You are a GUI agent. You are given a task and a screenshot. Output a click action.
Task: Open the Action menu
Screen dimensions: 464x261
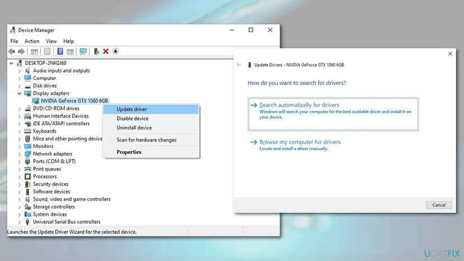click(32, 41)
